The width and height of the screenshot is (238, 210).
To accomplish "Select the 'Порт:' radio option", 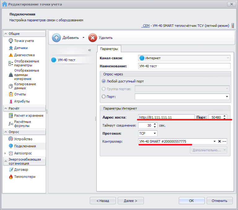I will pos(104,97).
